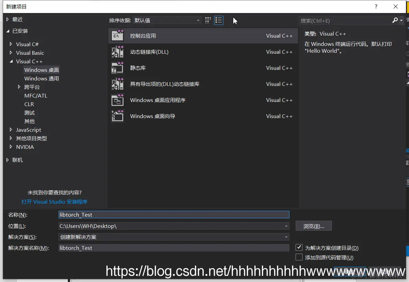Select MFC/ATL category
Viewport: 409px width, 282px height.
click(x=36, y=95)
